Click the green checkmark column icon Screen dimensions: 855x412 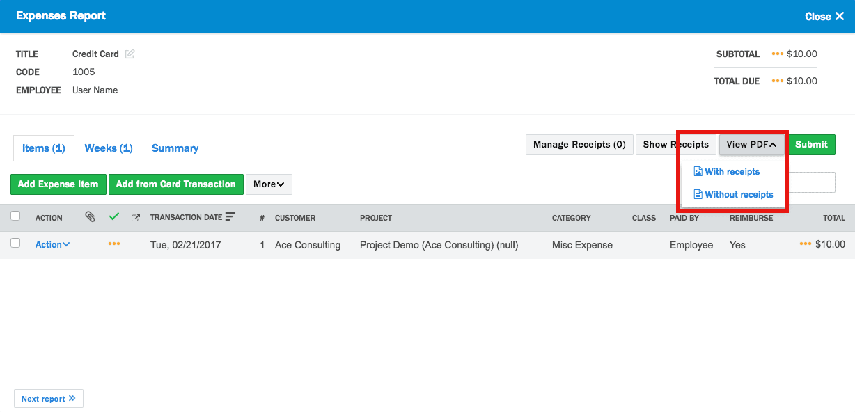tap(114, 217)
